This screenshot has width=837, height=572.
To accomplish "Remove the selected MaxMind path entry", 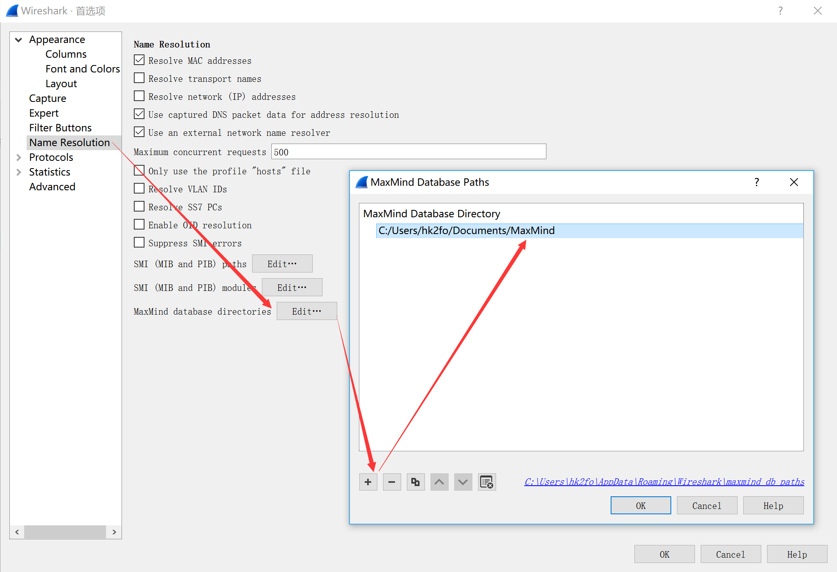I will tap(392, 482).
